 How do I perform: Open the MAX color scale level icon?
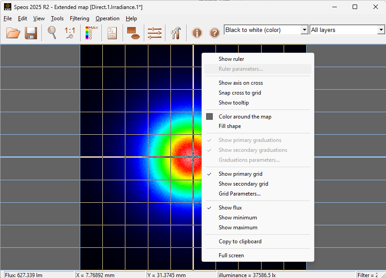92,33
